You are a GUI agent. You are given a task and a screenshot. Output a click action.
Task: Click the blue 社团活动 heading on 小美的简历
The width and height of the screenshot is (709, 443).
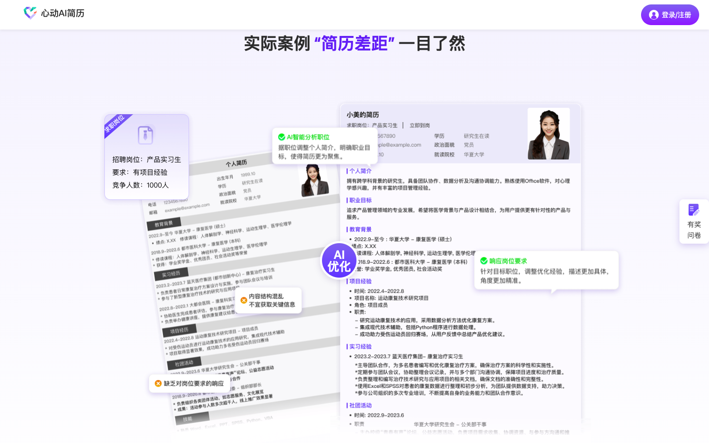[360, 406]
